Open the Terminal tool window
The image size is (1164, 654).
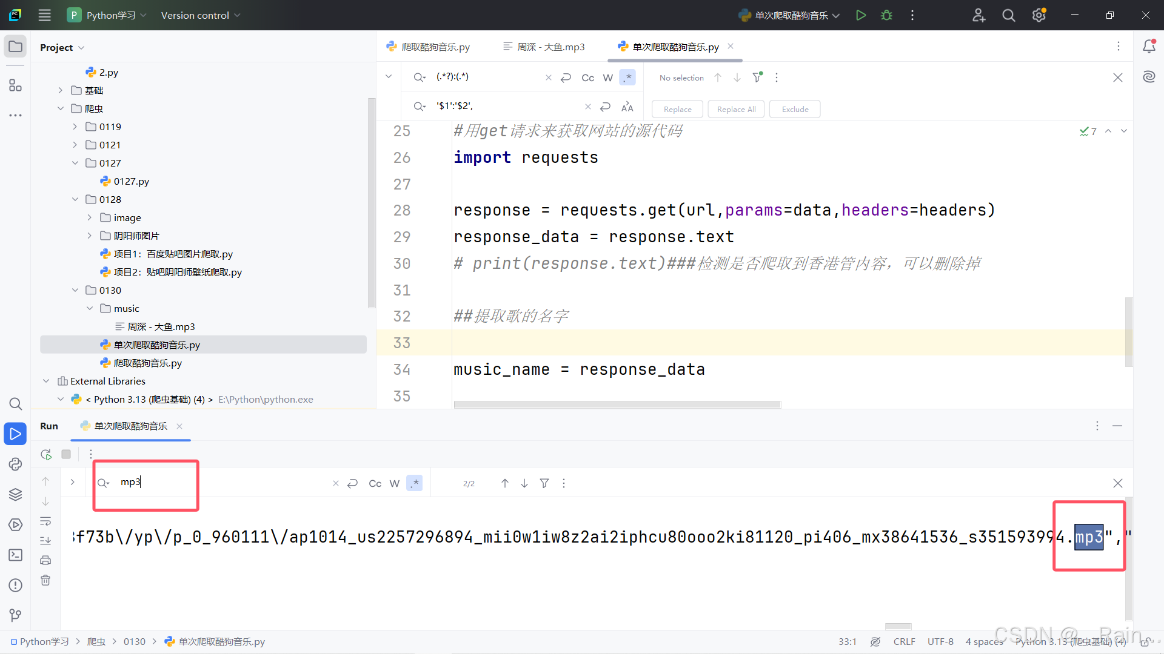[x=16, y=555]
